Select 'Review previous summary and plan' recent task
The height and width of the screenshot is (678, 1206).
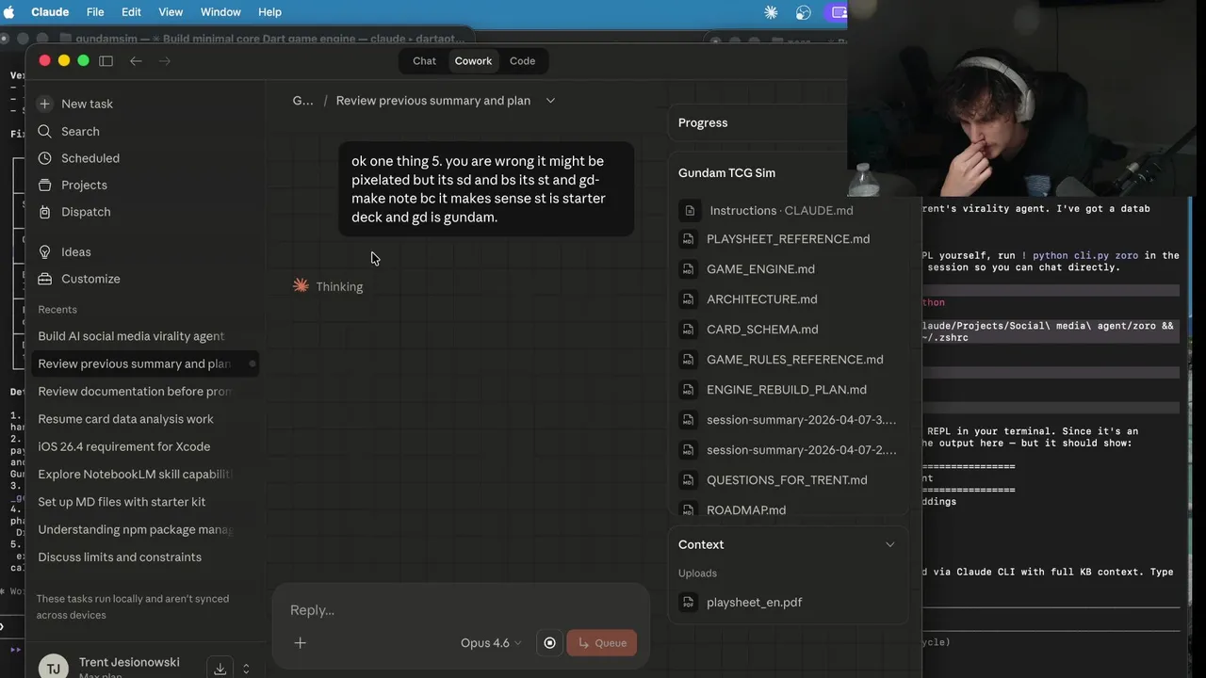[146, 363]
